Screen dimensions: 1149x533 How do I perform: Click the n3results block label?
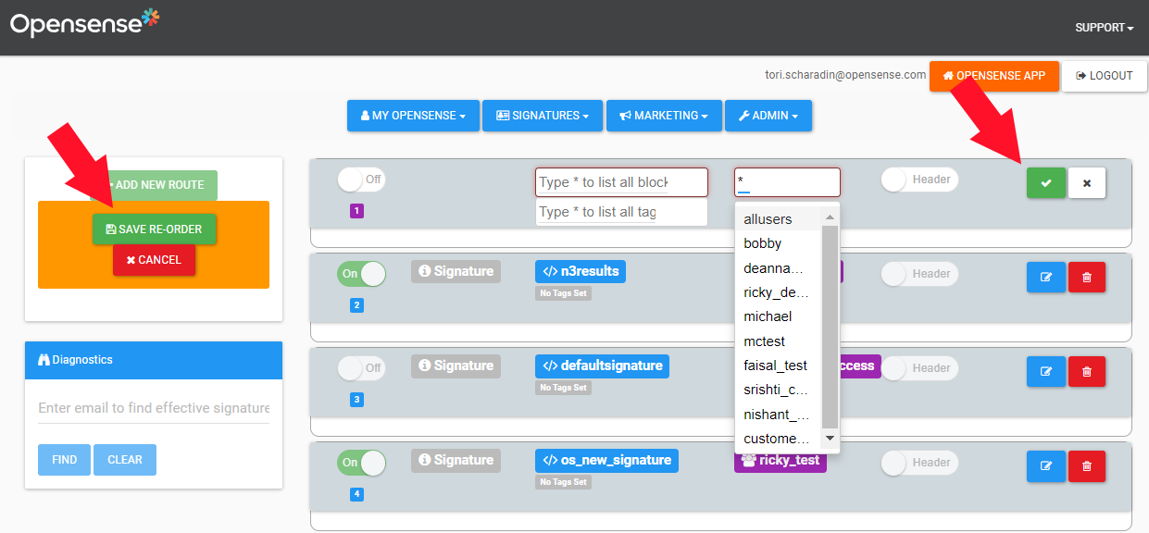581,271
